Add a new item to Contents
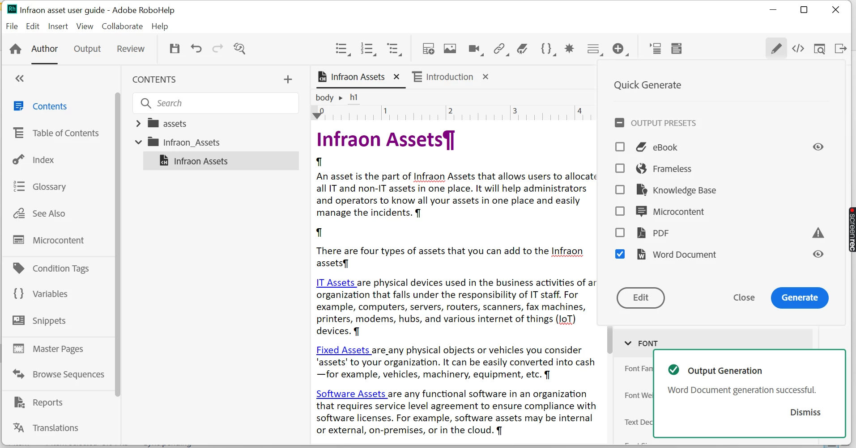Viewport: 856px width, 448px height. point(288,80)
